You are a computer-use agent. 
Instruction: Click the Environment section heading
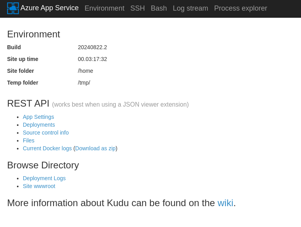[33, 34]
